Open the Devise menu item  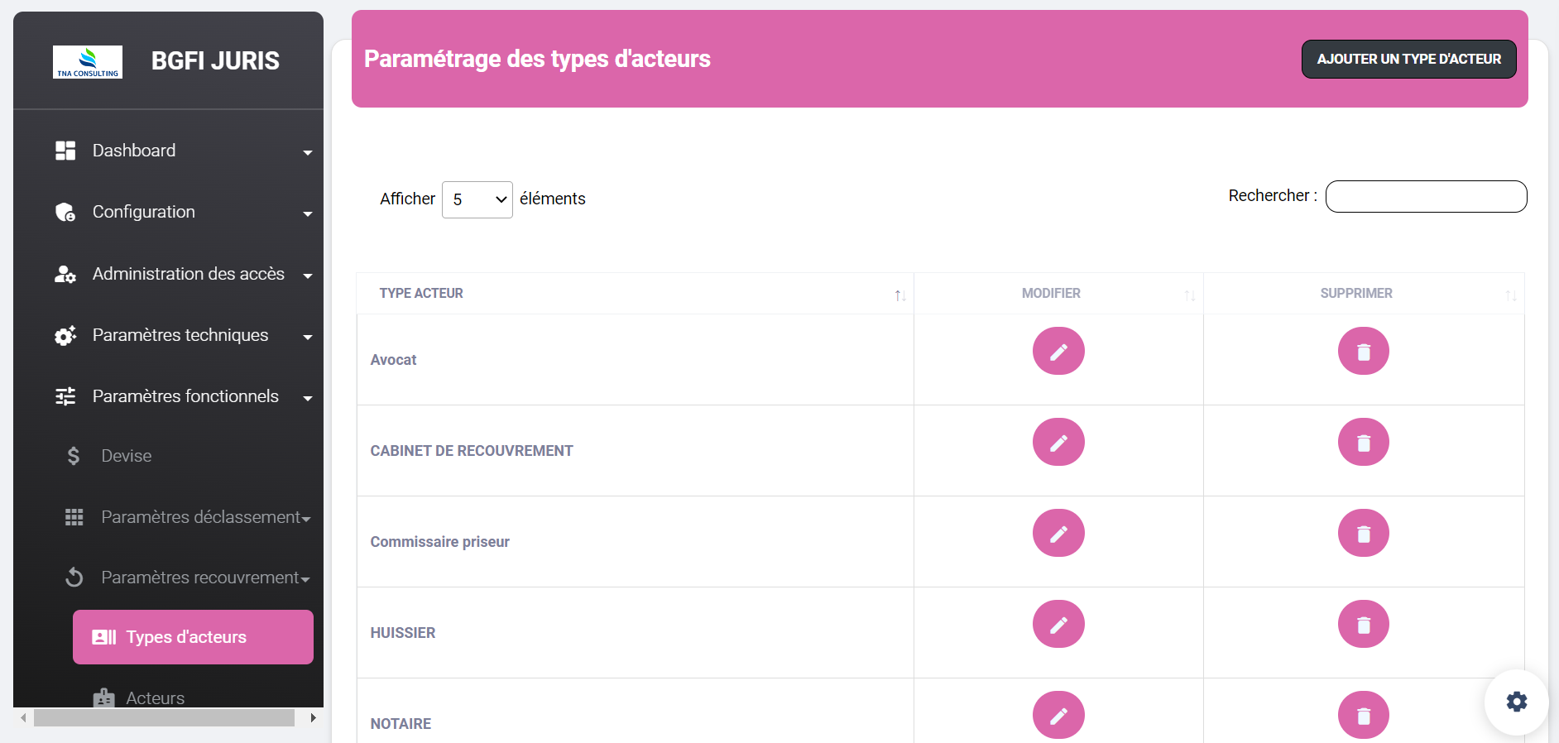click(126, 456)
